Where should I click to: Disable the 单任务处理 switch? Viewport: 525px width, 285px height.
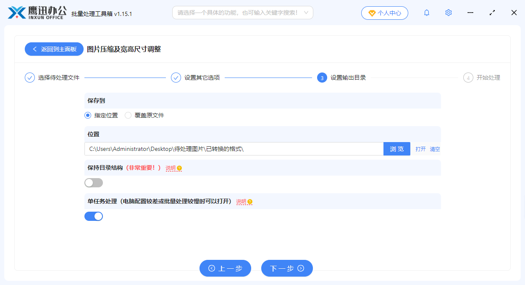coord(94,216)
